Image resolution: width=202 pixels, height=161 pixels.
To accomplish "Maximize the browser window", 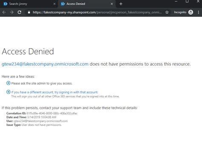I will point(187,1).
